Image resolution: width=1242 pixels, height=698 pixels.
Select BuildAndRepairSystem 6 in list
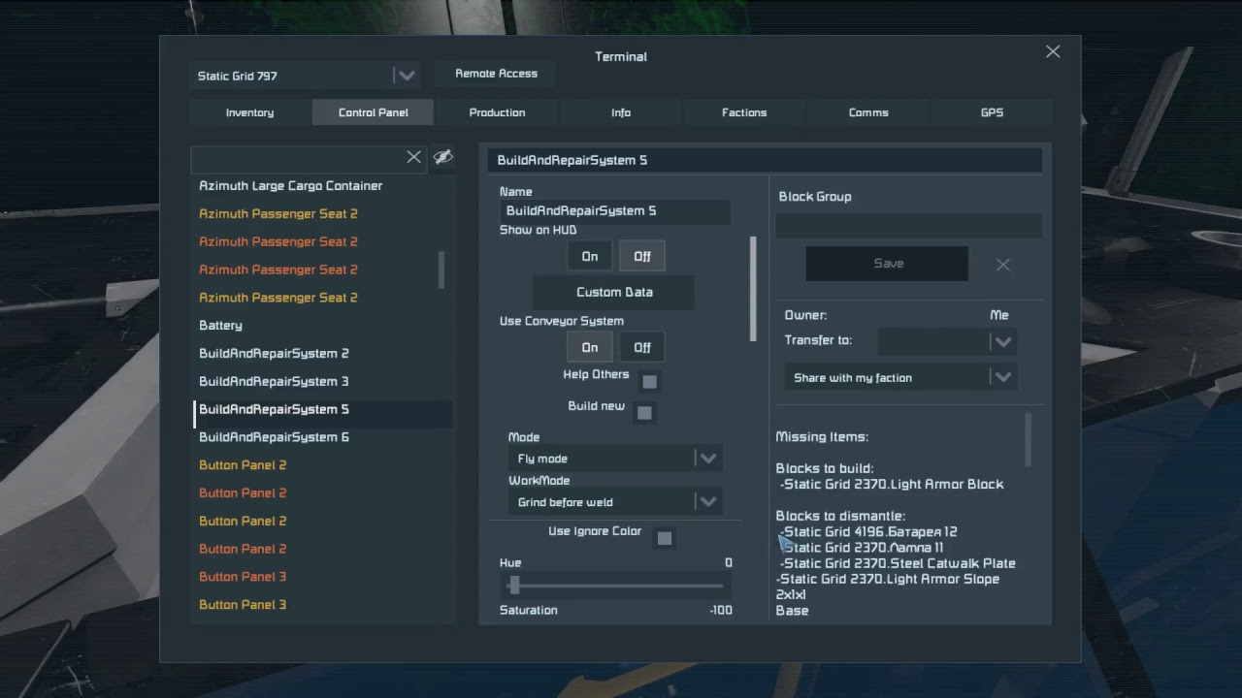pos(274,437)
